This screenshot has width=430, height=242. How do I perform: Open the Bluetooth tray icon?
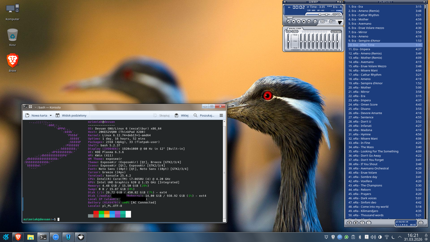tap(359, 237)
